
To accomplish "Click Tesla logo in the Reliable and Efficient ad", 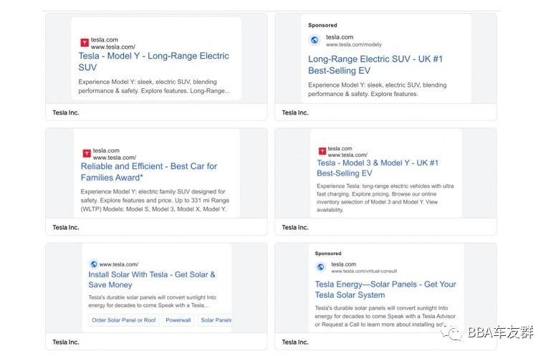I will coord(86,153).
